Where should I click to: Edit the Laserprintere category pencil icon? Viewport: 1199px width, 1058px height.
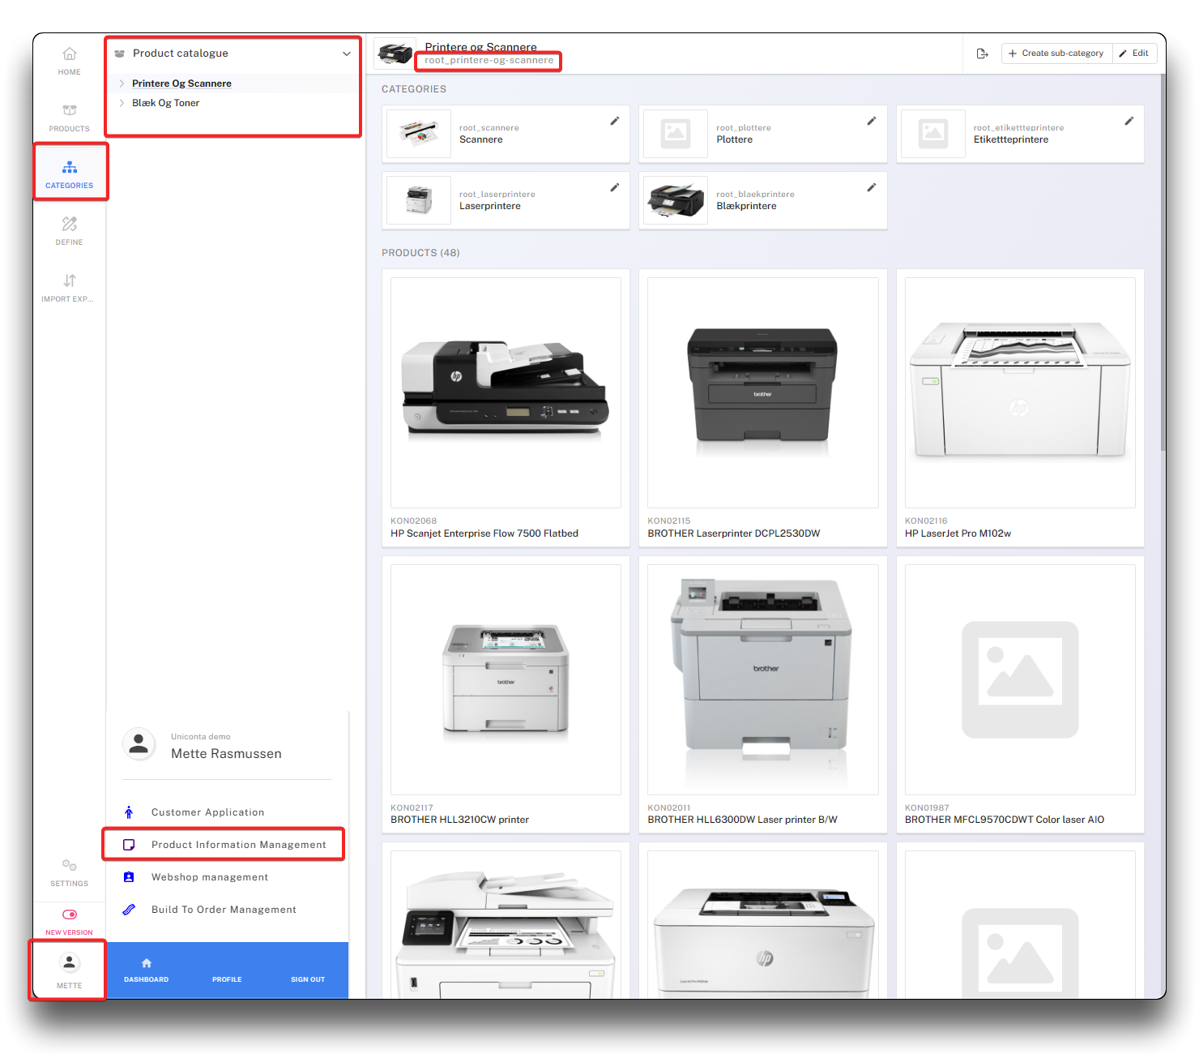615,187
